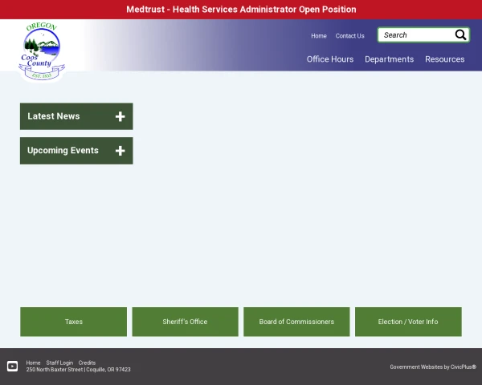
Task: Expand Upcoming Events plus icon
Action: click(x=120, y=151)
